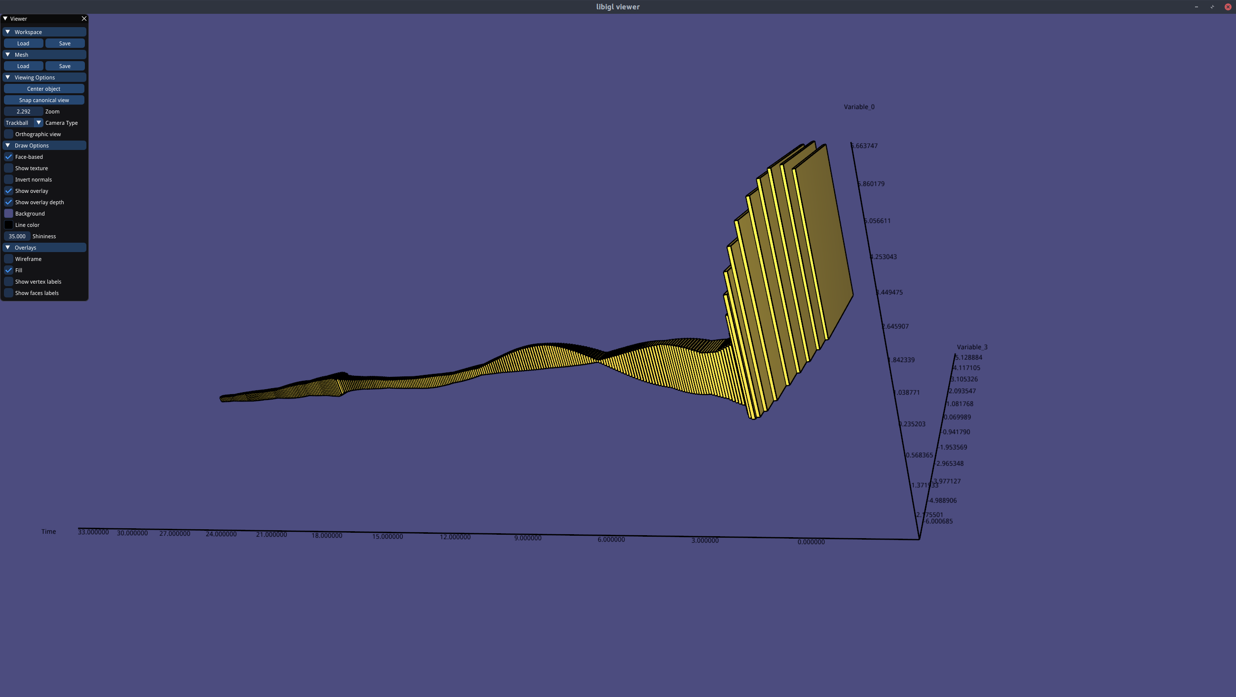
Task: Open the Background color swatch
Action: [9, 214]
